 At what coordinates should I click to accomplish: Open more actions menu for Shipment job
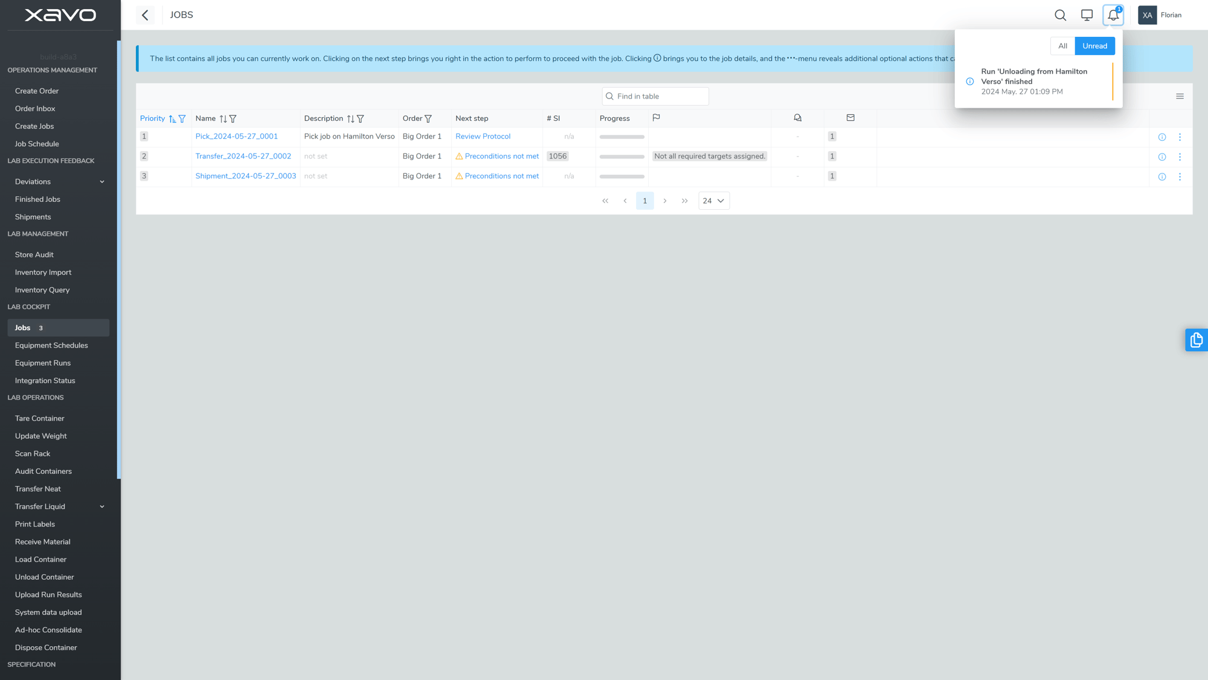[1180, 177]
